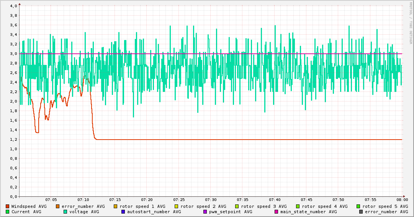
Task: Click the magenta main_state_number AVG swatch
Action: (277, 212)
